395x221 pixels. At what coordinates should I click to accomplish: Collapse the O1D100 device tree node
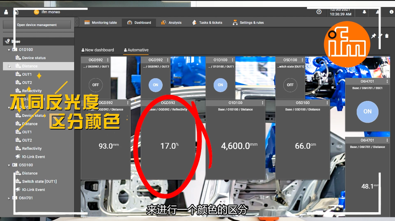8,50
